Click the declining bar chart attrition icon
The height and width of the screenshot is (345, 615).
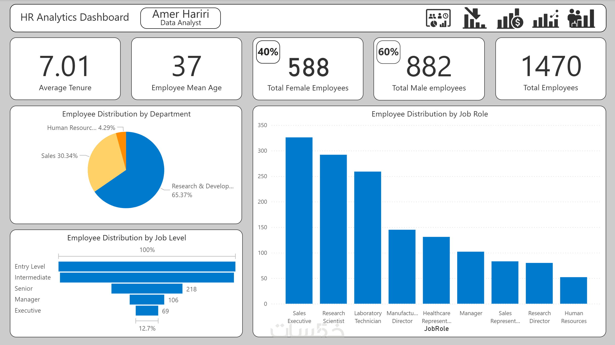coord(474,18)
